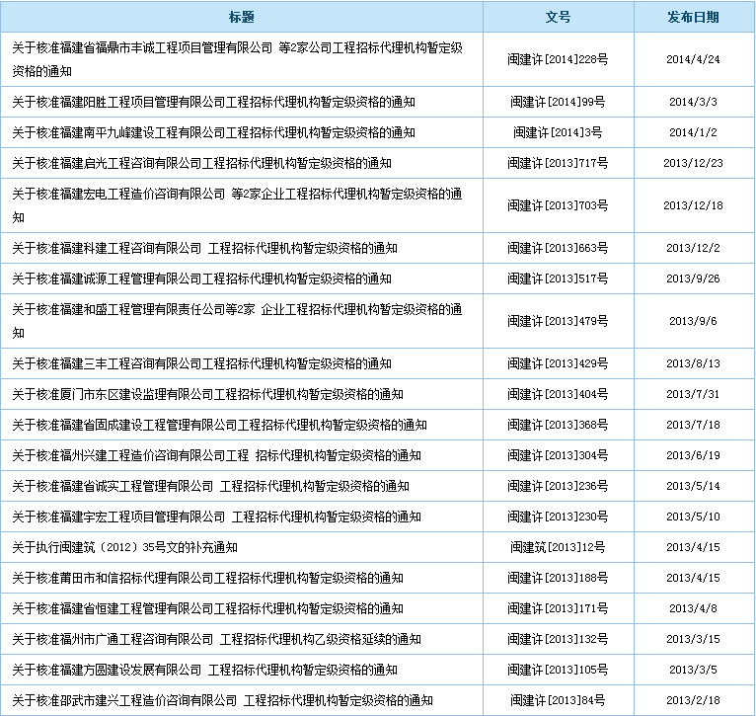Click the 福建省固成建设工程管理 notice

pos(219,425)
